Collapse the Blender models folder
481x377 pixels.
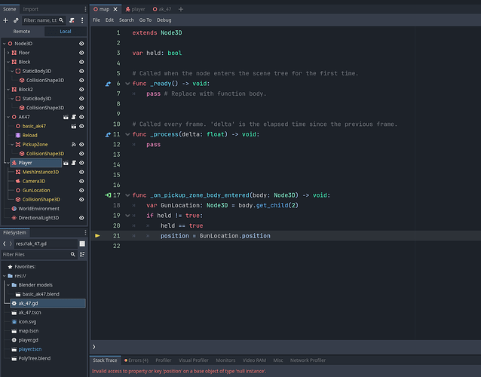click(8, 285)
